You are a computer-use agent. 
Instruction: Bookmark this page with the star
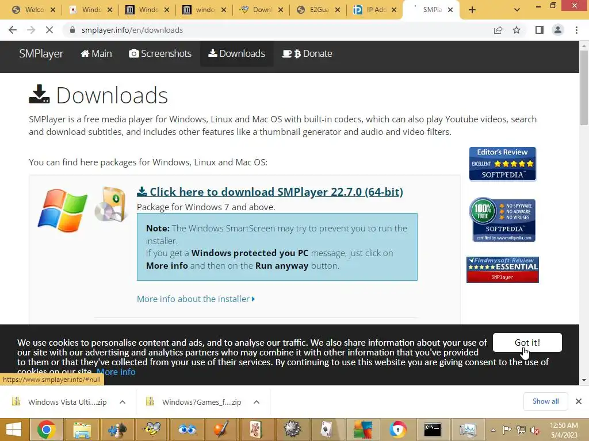[517, 30]
